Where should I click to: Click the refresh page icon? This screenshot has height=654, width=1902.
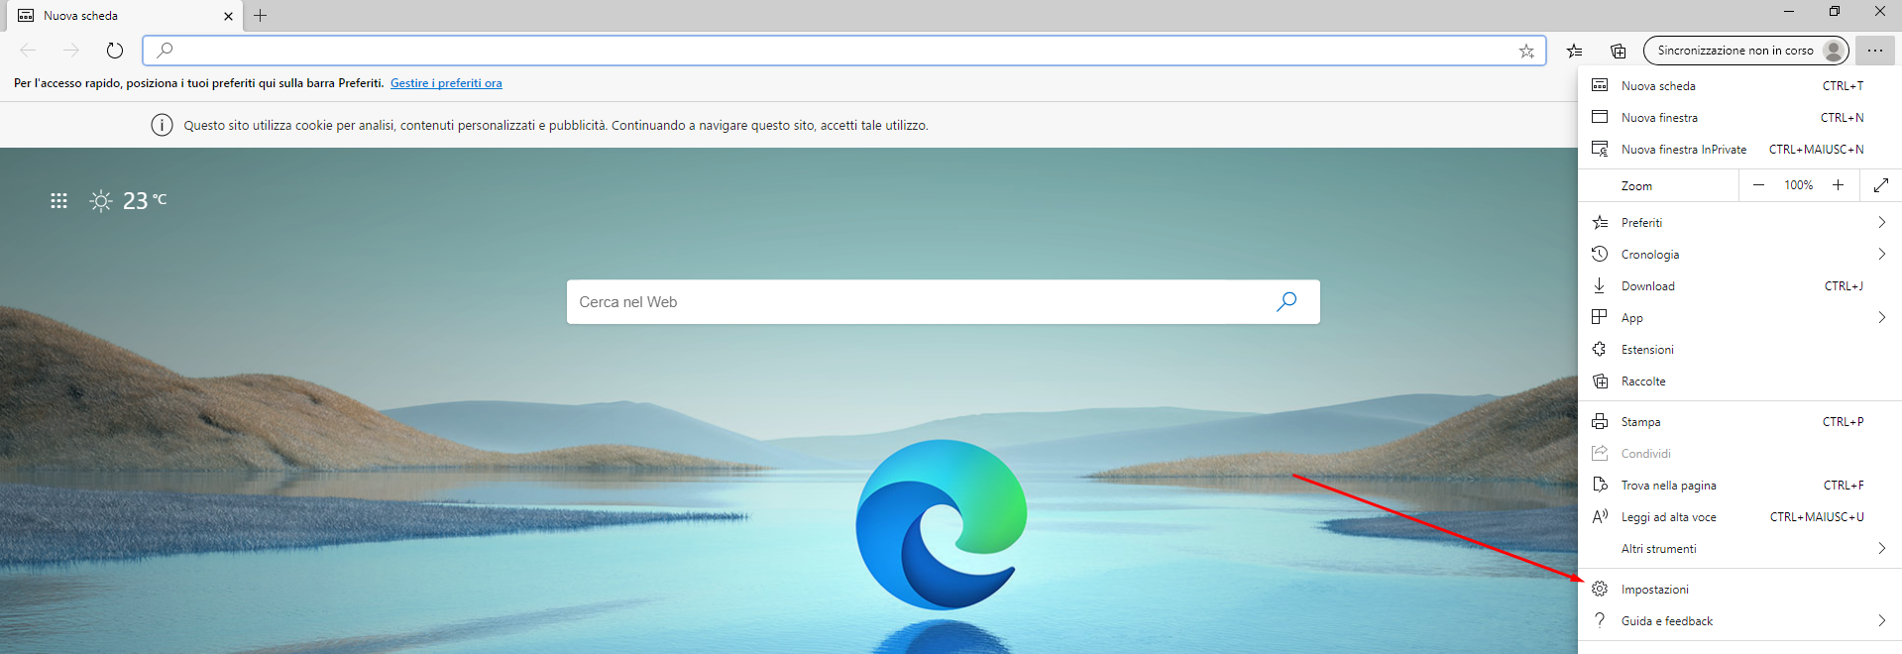pyautogui.click(x=115, y=51)
